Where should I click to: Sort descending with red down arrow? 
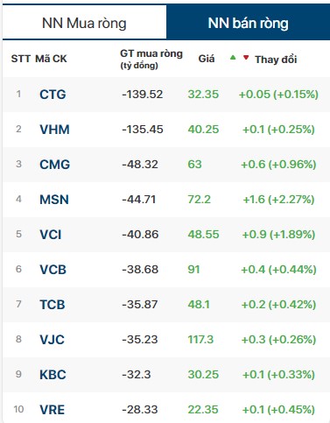(x=246, y=58)
